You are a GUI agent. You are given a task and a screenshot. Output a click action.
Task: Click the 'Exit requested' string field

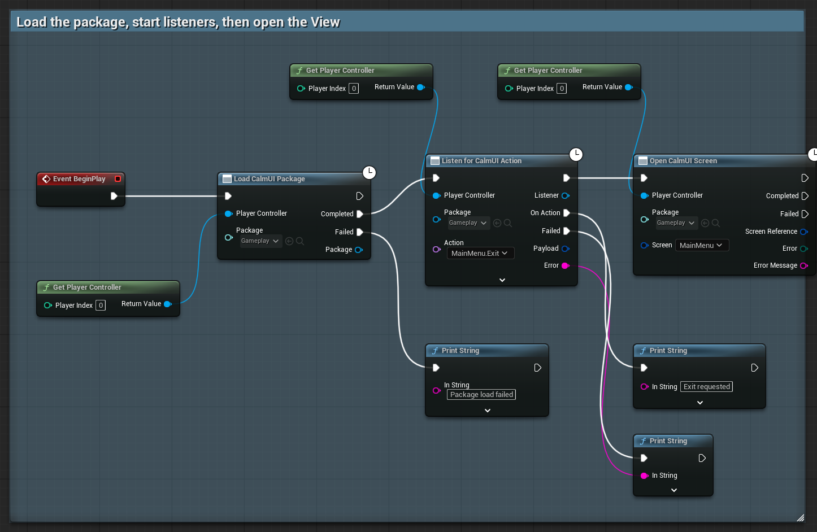click(x=706, y=387)
